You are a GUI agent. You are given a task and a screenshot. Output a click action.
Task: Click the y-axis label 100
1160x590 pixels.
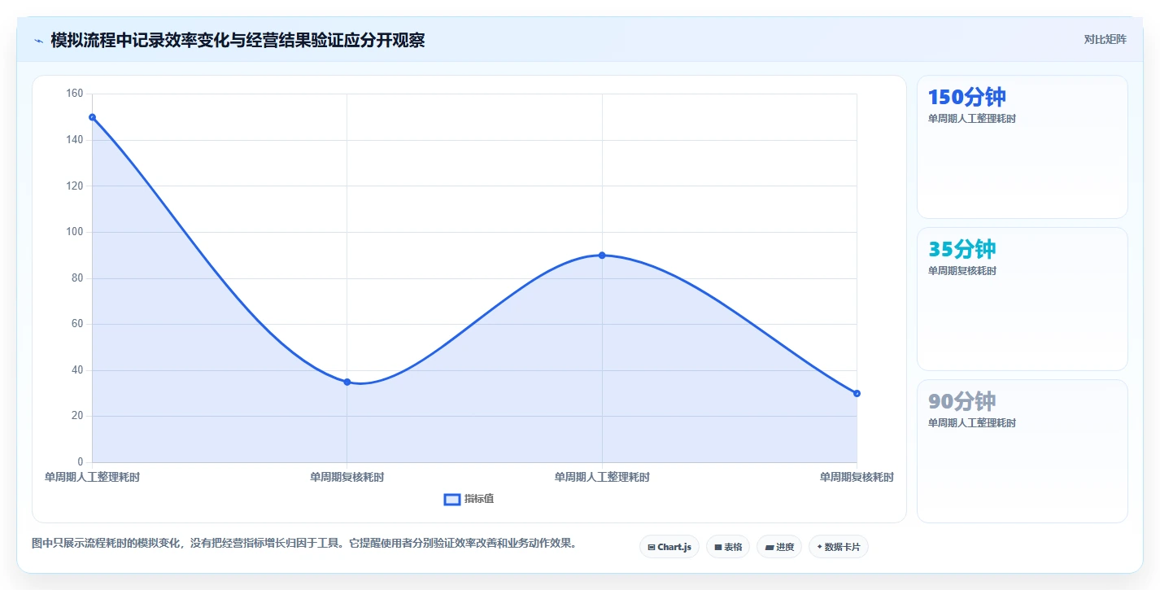click(x=75, y=232)
